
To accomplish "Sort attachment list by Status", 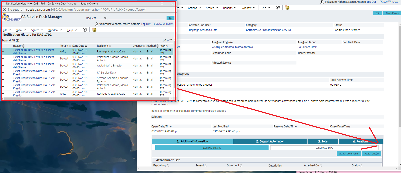I will point(361,165).
